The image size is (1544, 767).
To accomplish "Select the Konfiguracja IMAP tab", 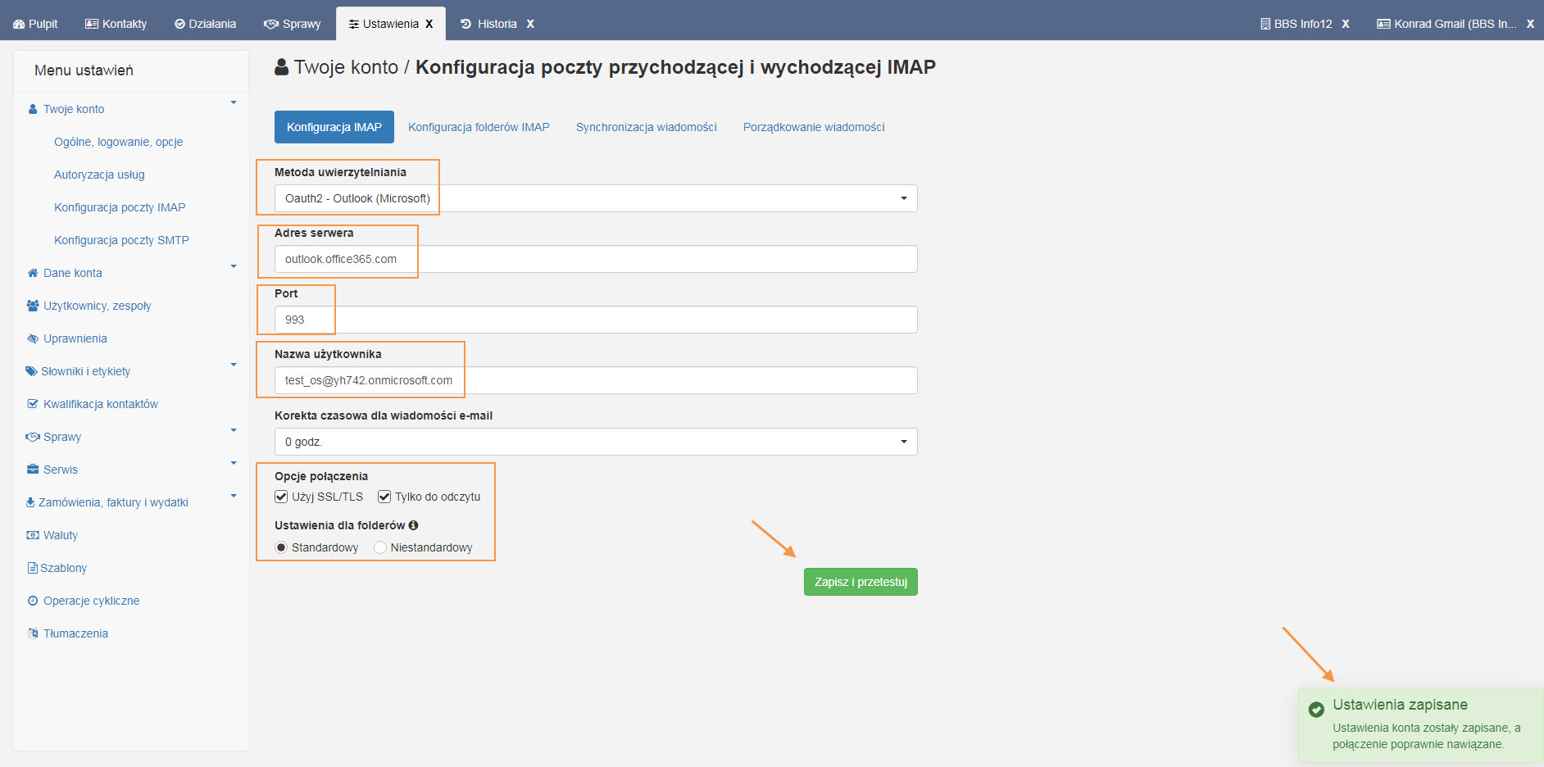I will click(334, 127).
